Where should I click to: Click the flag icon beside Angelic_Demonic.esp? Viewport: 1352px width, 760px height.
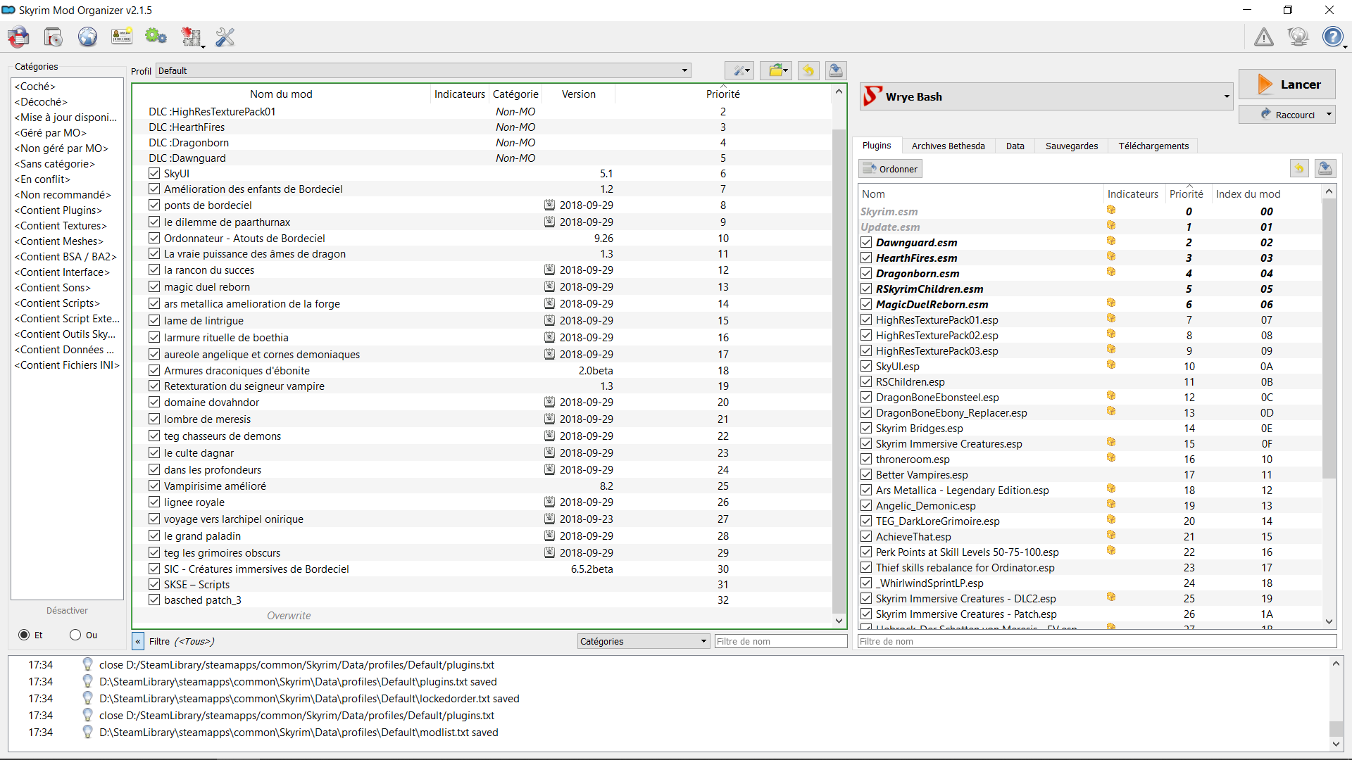click(1111, 504)
